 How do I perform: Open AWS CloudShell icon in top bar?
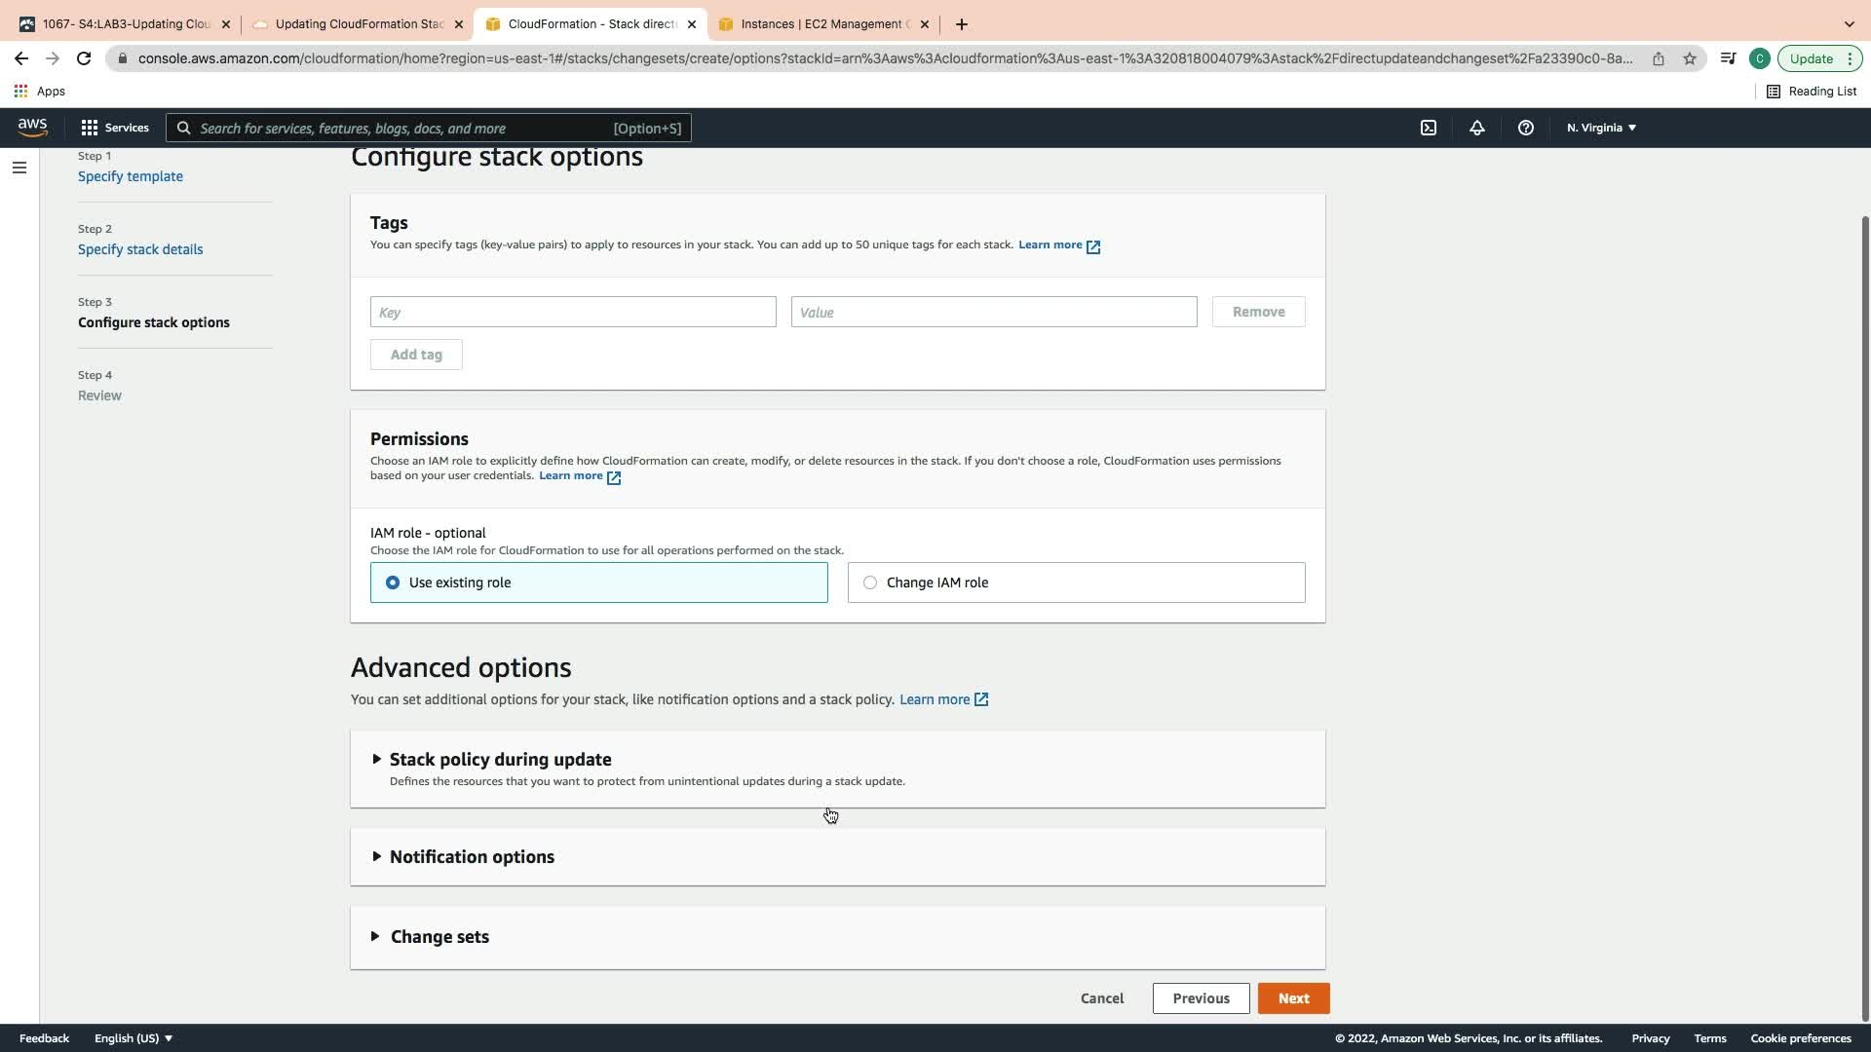[x=1429, y=128]
